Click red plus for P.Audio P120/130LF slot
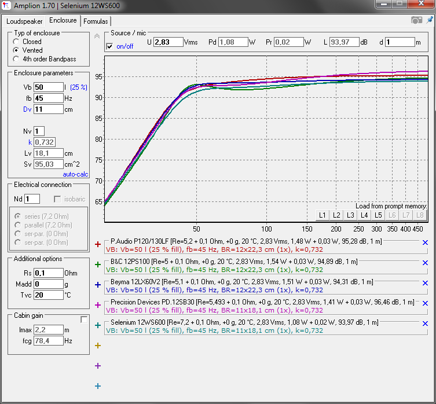 98,244
